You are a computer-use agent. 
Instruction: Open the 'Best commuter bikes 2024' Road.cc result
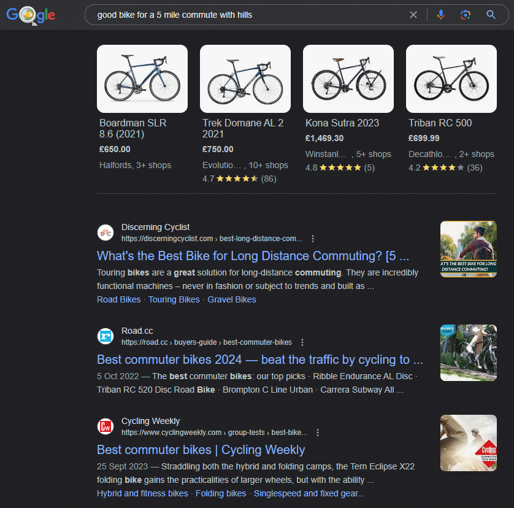pyautogui.click(x=259, y=360)
